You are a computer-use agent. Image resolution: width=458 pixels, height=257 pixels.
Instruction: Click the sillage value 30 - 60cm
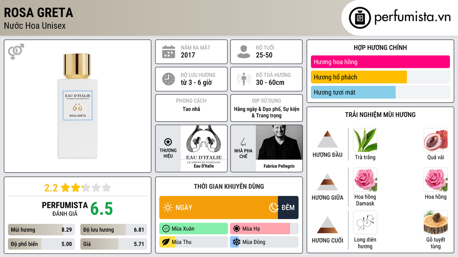point(270,83)
